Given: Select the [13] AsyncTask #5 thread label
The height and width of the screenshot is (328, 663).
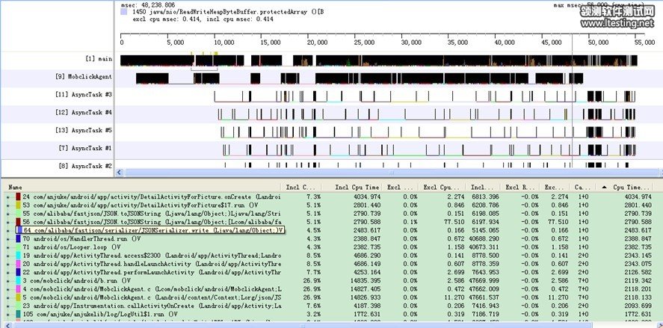Looking at the screenshot, I should click(84, 130).
